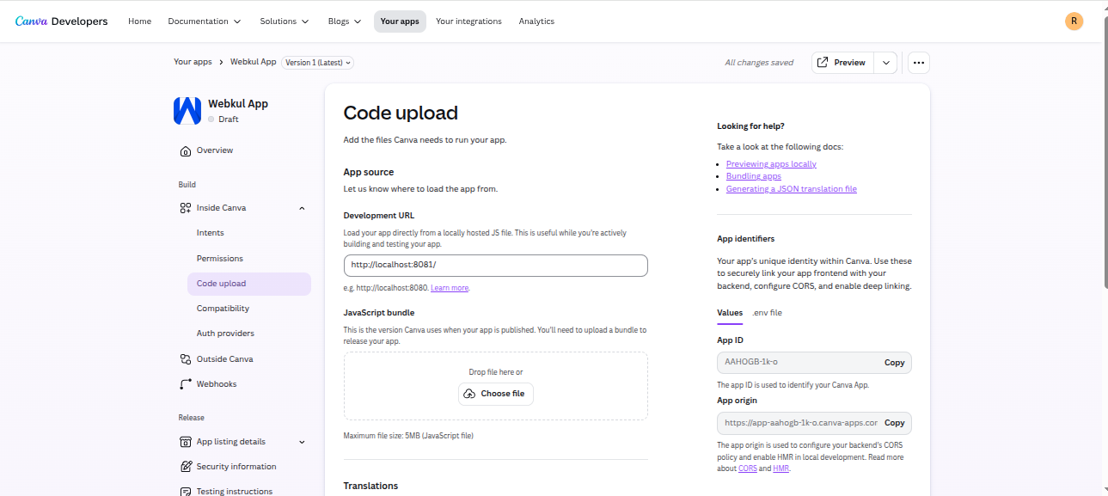1108x496 pixels.
Task: Click the Webkul App logo icon
Action: [x=187, y=111]
